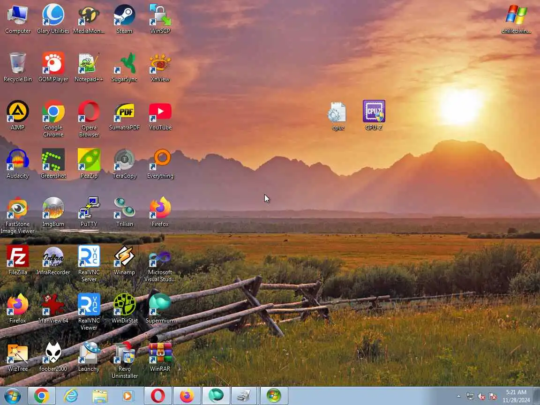Click the IrfanView 64 icon
Image resolution: width=540 pixels, height=405 pixels.
[x=53, y=308]
